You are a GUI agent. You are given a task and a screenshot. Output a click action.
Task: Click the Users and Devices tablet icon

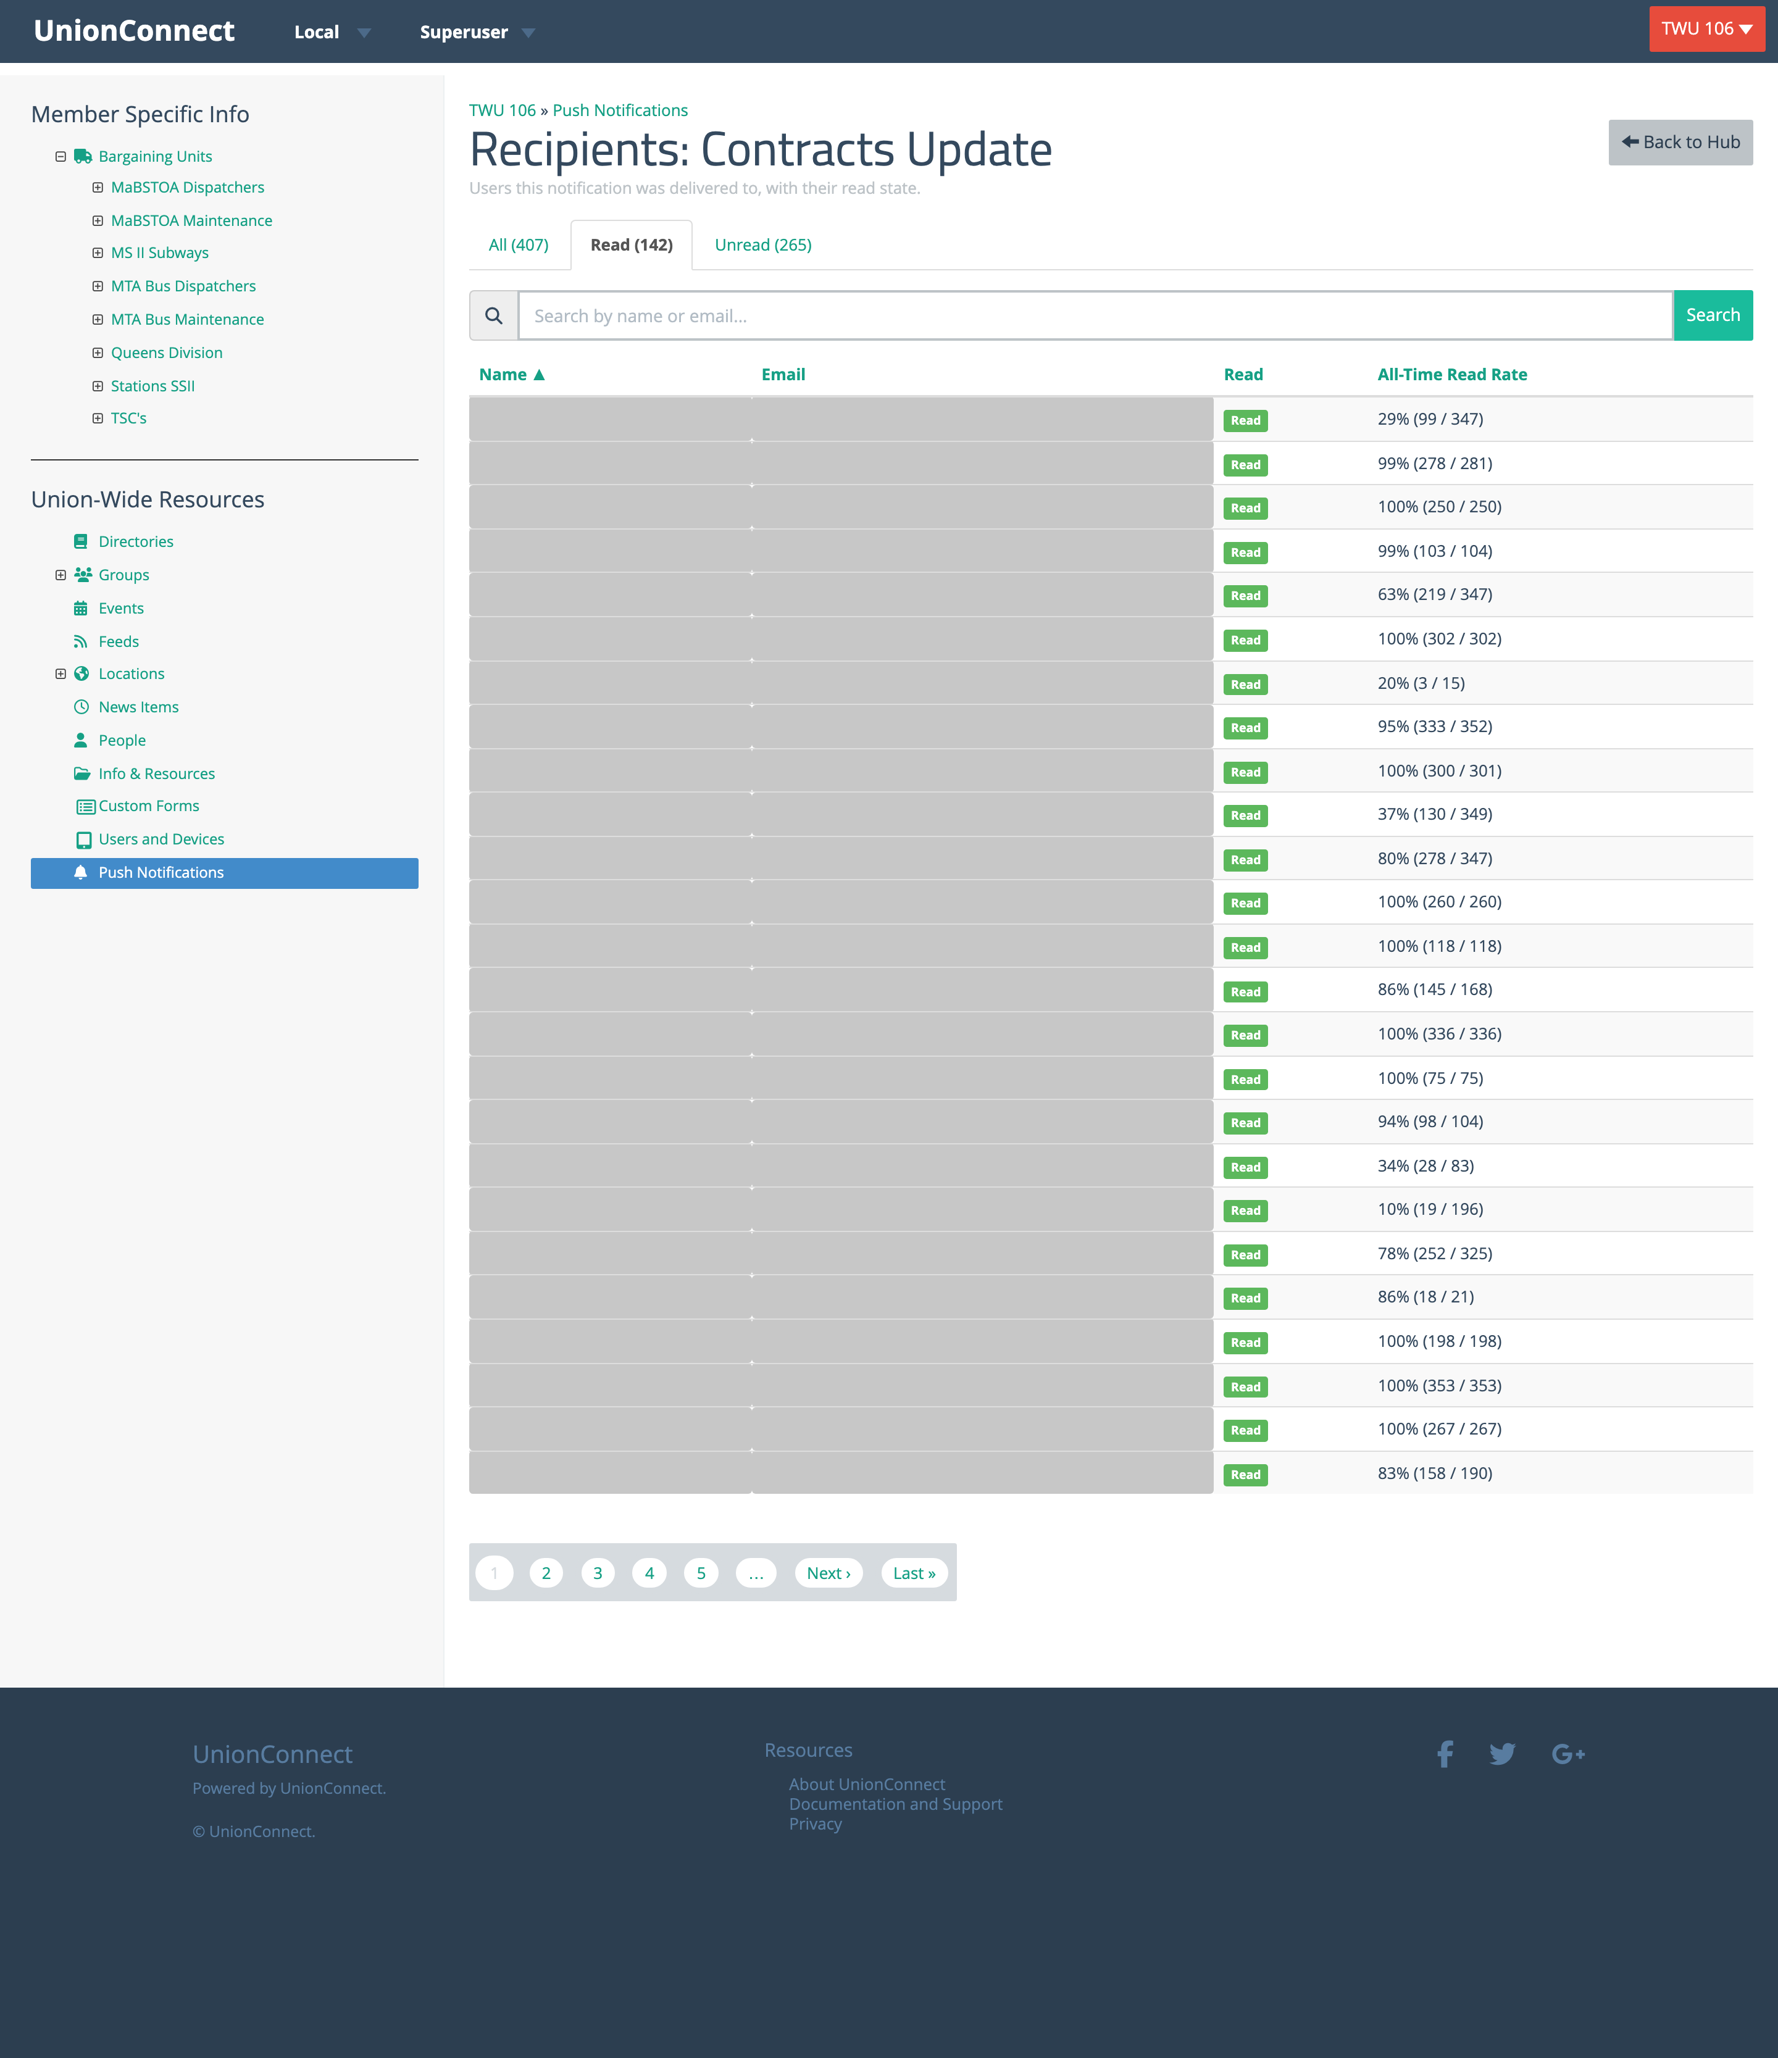[x=83, y=840]
